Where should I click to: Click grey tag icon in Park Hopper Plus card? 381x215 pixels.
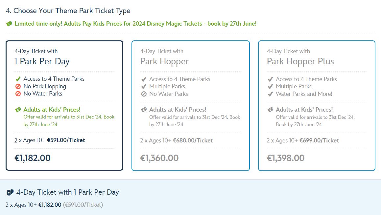click(x=270, y=110)
